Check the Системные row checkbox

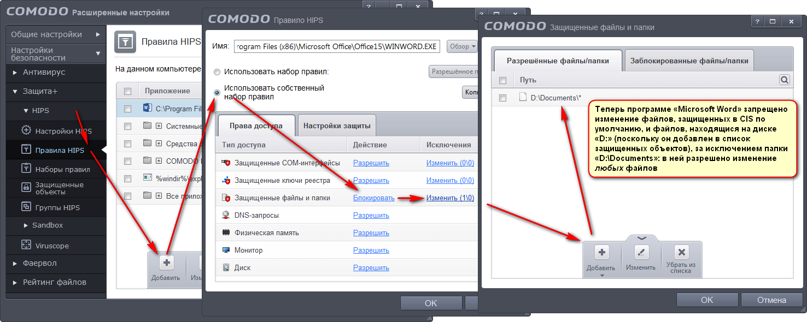click(x=127, y=126)
